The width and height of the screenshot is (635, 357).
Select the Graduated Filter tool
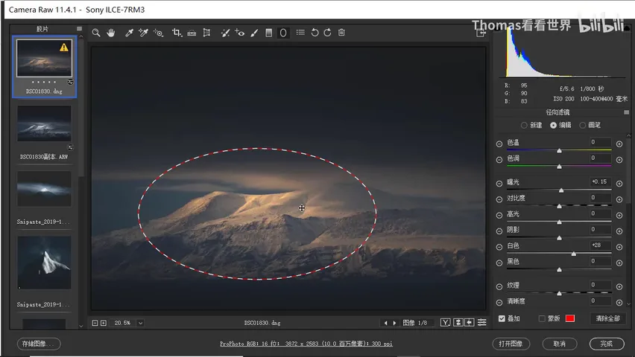pyautogui.click(x=268, y=33)
